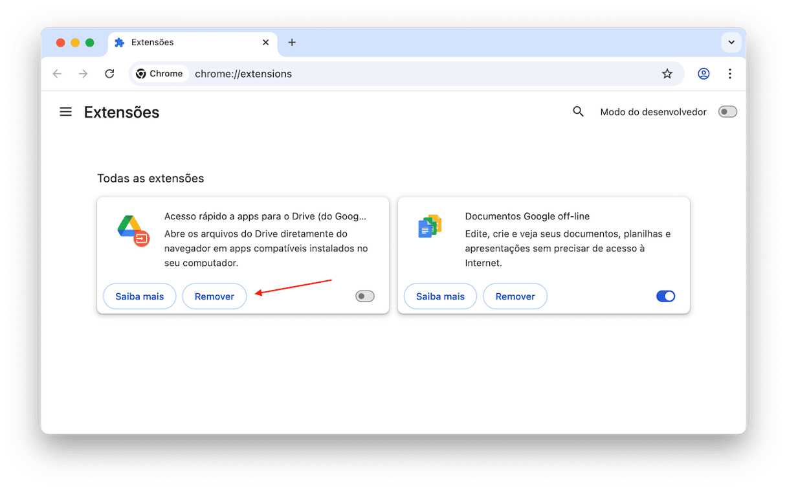Bookmark this page with the star icon

[x=667, y=74]
